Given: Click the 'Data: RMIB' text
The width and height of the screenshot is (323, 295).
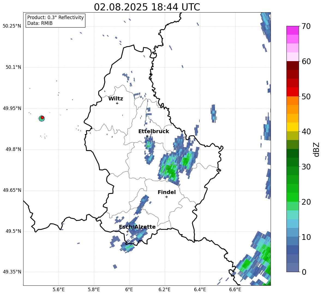Looking at the screenshot, I should pos(40,23).
